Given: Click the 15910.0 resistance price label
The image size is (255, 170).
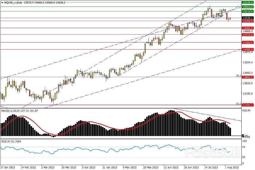Looking at the screenshot, I should point(248,7).
